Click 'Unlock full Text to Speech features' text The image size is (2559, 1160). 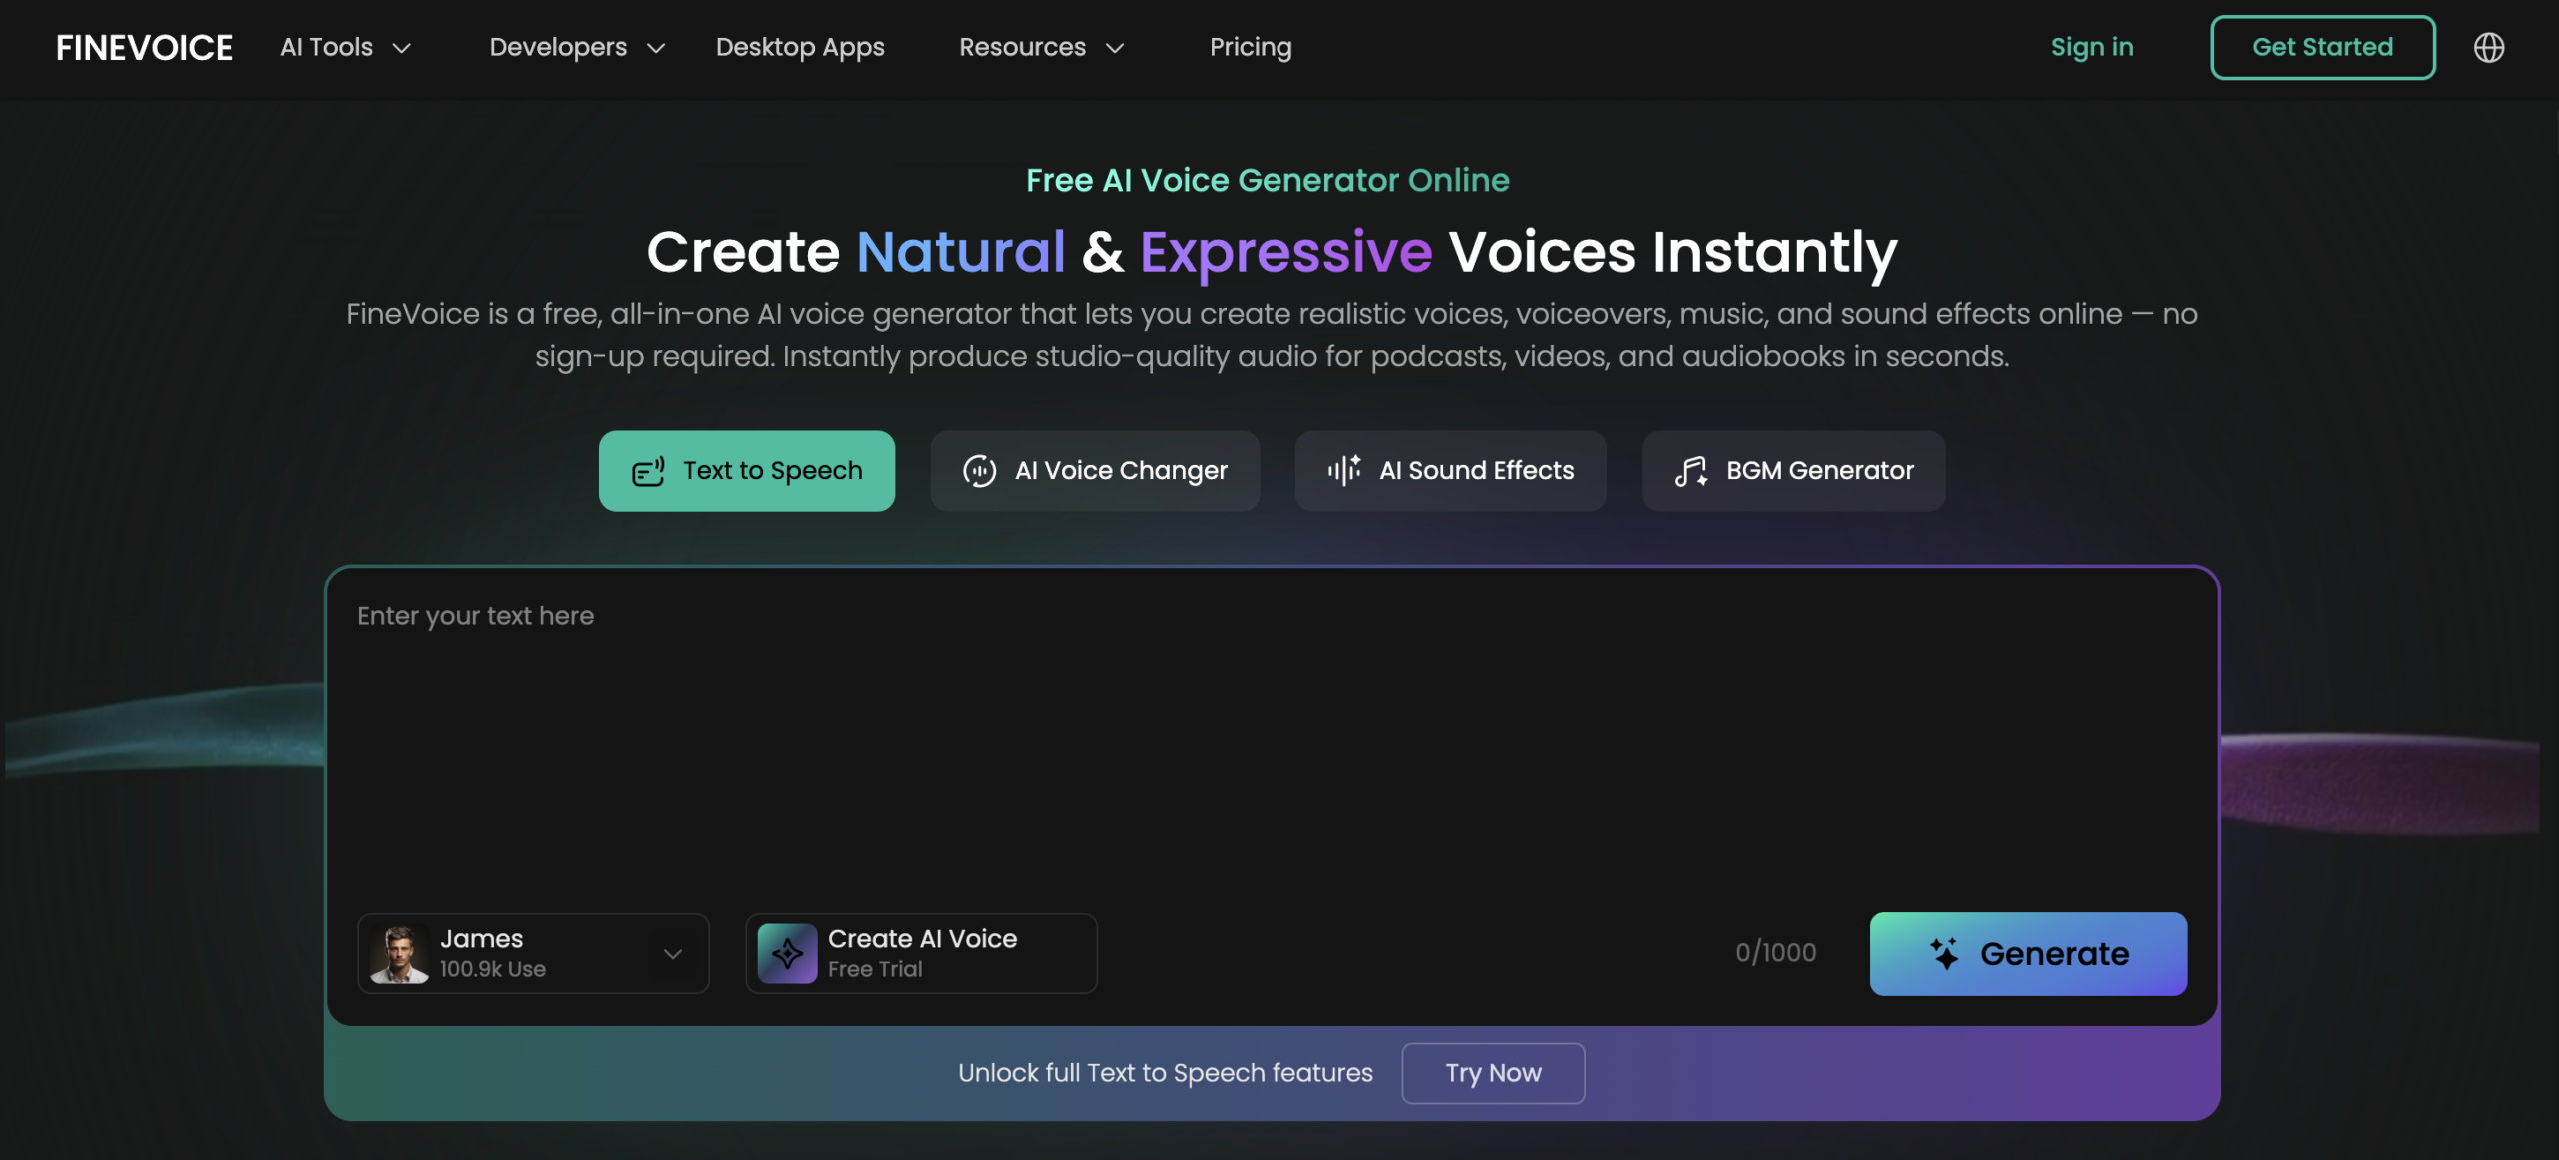(x=1166, y=1073)
